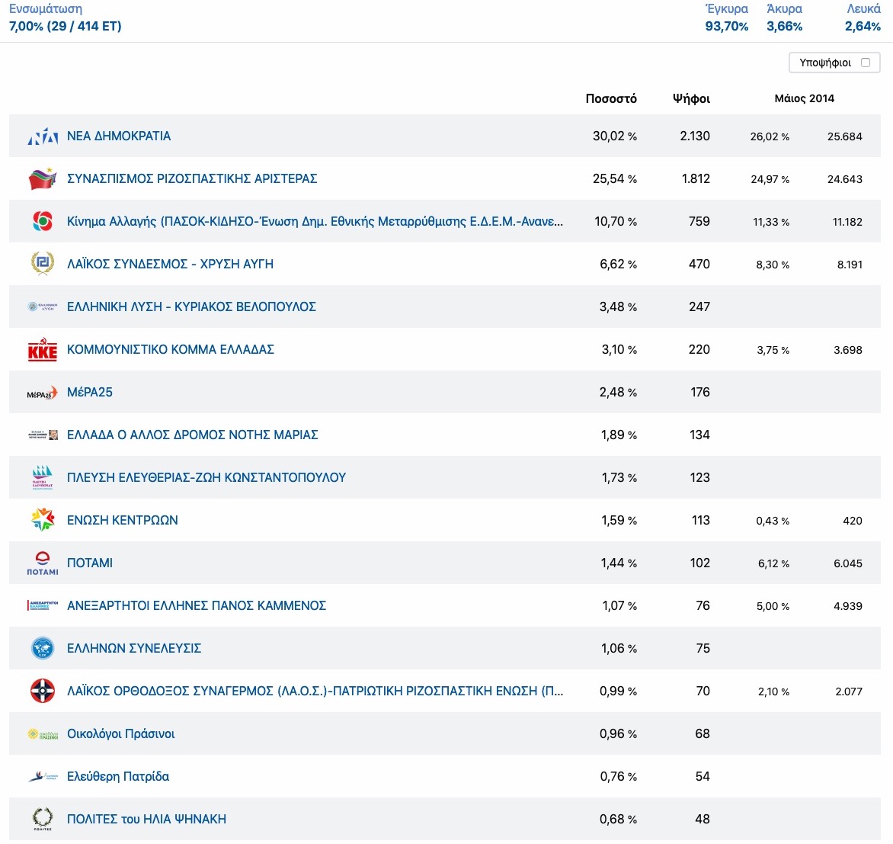Click the Έγκυρα 93,70% value
893x844 pixels.
(x=727, y=26)
